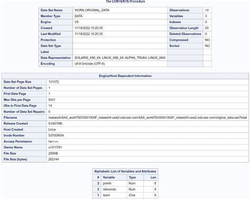Click the Data Representation value cell
Screen dimensions: 251x200
point(120,58)
